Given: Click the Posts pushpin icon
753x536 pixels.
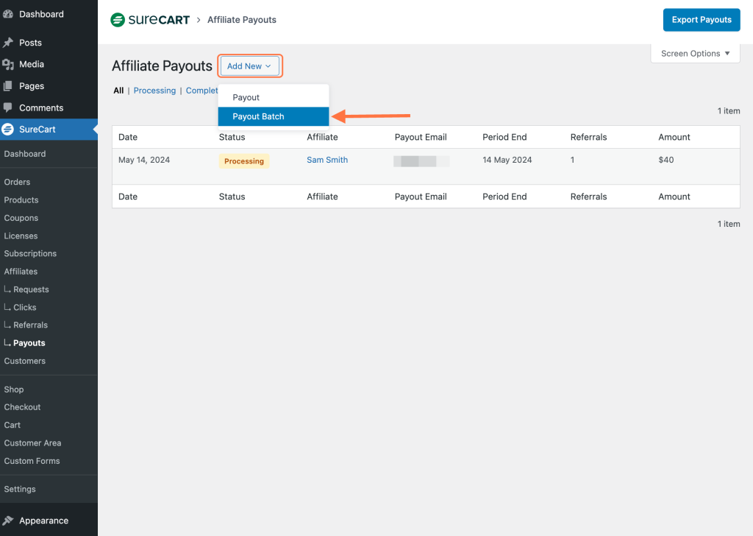Looking at the screenshot, I should click(8, 43).
